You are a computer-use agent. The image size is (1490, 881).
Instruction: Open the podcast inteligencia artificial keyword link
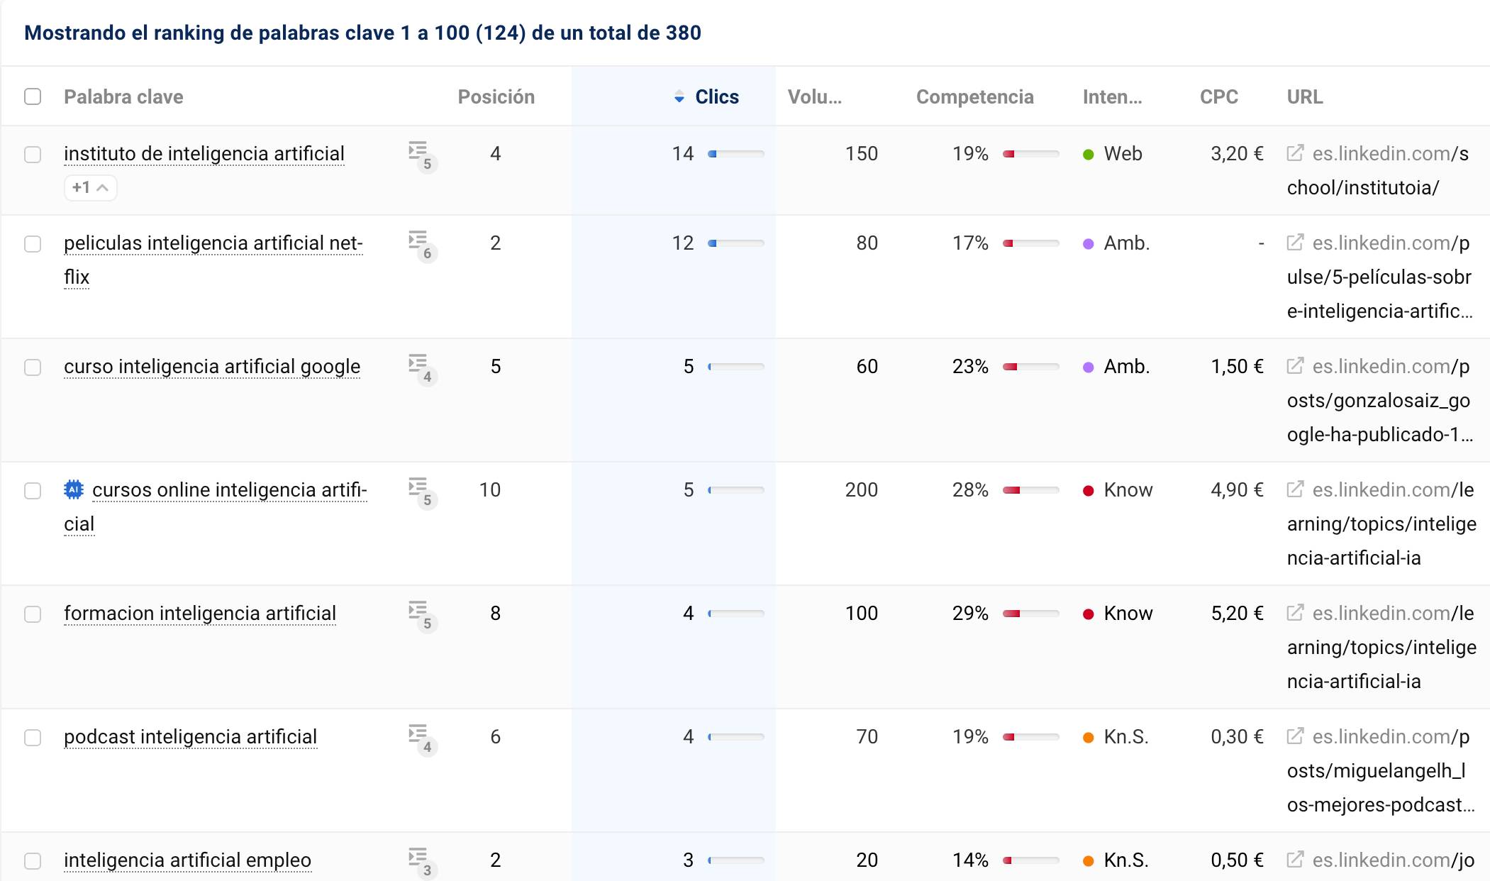click(190, 737)
